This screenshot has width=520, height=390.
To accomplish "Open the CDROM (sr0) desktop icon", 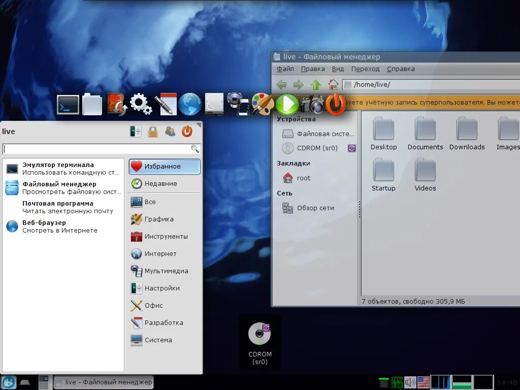I will (260, 343).
